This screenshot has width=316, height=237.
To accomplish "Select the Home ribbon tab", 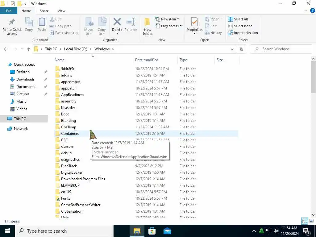I will 26,11.
